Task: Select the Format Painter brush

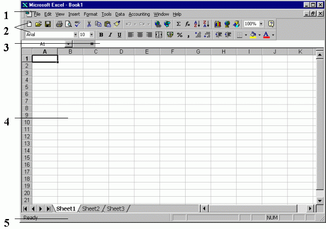Action: (x=117, y=24)
